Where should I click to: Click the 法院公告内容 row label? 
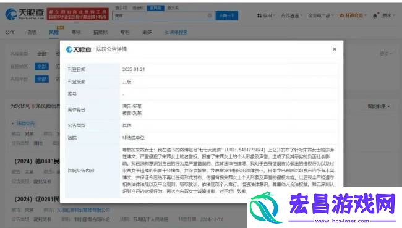[81, 171]
